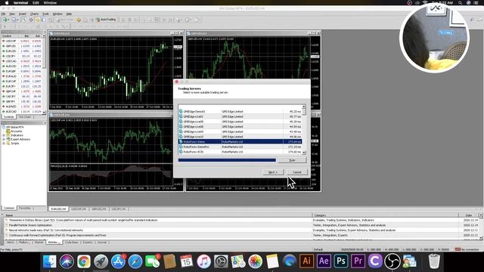Open Adobe After Effects in the dock
Image resolution: width=484 pixels, height=272 pixels.
click(324, 261)
